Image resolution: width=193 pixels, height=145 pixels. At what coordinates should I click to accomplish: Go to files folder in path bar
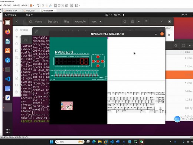(66, 22)
